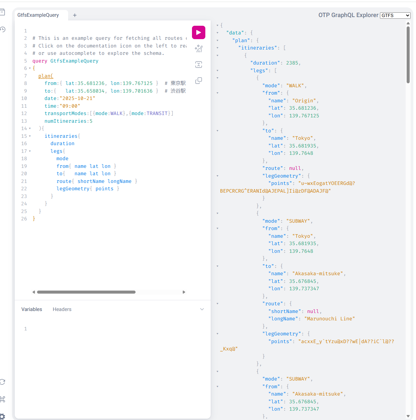Click the comment "# or use autocomplete to explore the schema."

coord(98,53)
